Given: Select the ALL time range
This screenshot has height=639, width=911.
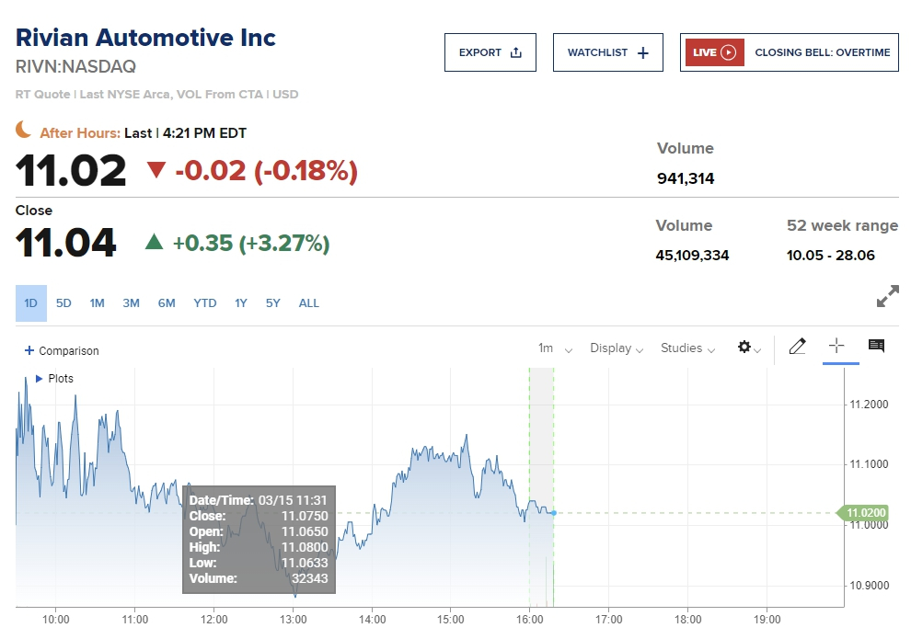Looking at the screenshot, I should [x=309, y=303].
